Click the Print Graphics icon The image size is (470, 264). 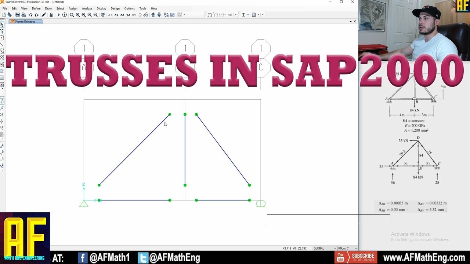[23, 15]
